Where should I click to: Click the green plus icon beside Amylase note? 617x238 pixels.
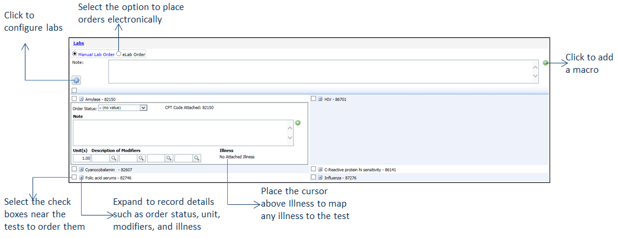[298, 123]
